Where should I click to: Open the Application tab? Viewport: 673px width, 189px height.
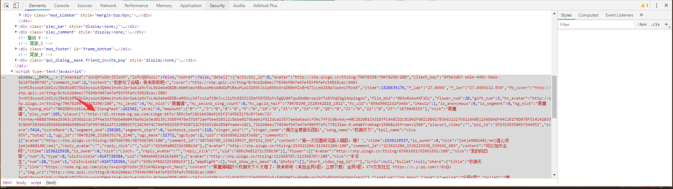click(x=191, y=5)
